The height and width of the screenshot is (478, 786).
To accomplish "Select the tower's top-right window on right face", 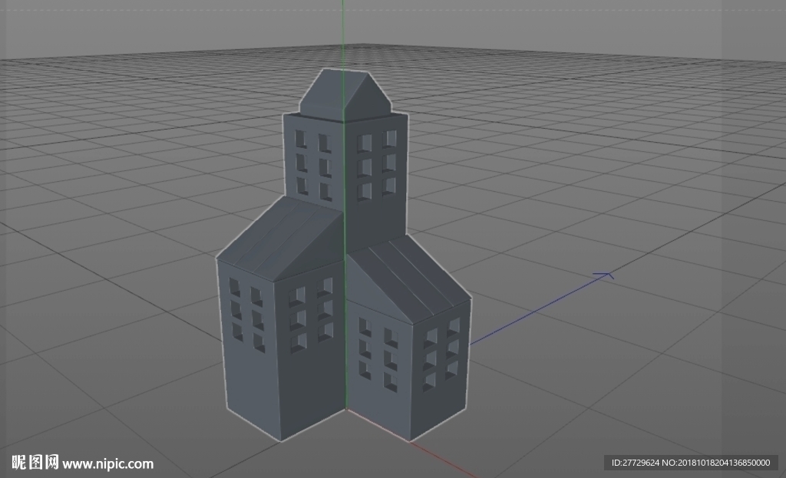I will [389, 138].
